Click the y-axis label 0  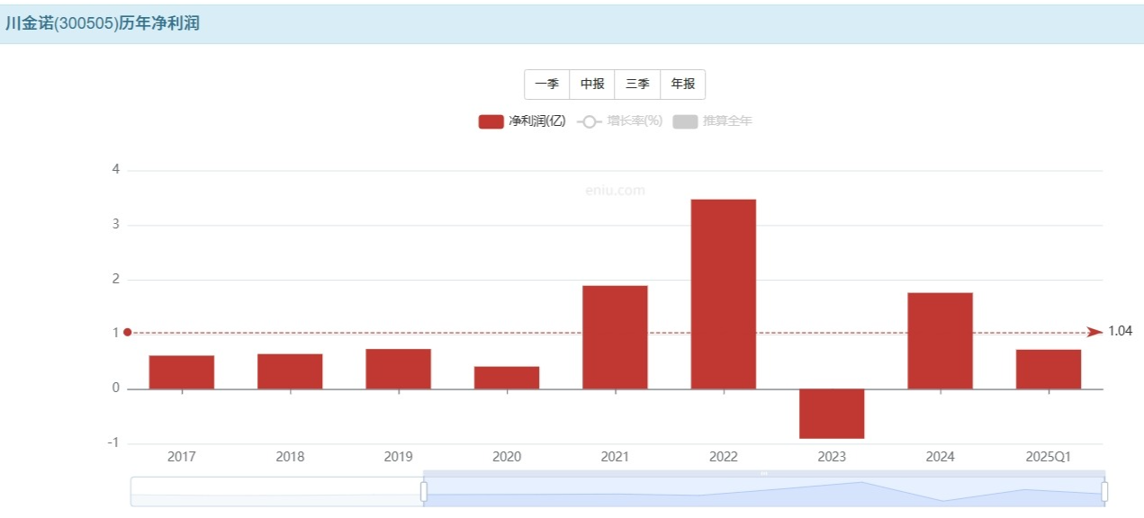116,388
